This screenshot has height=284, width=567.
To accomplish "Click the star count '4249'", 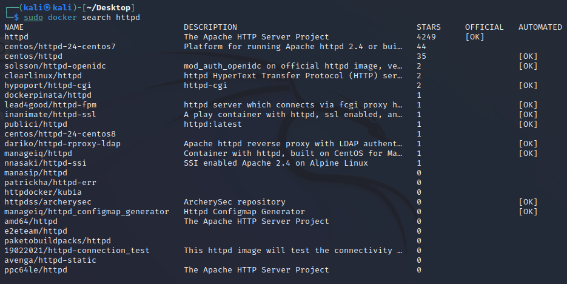I will (x=426, y=37).
